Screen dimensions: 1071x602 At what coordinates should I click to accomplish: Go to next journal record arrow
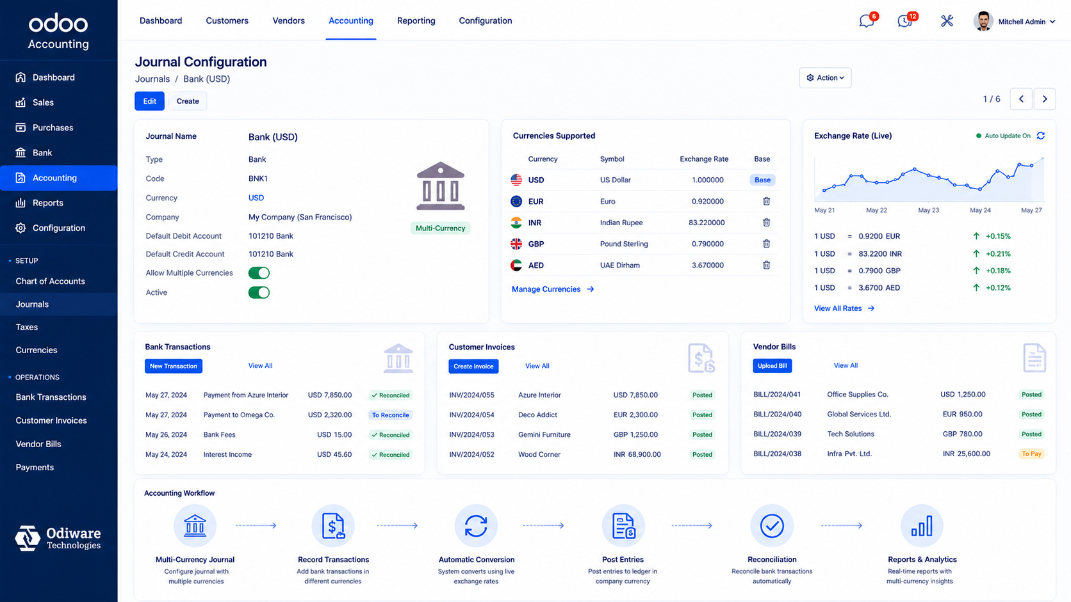(x=1045, y=99)
